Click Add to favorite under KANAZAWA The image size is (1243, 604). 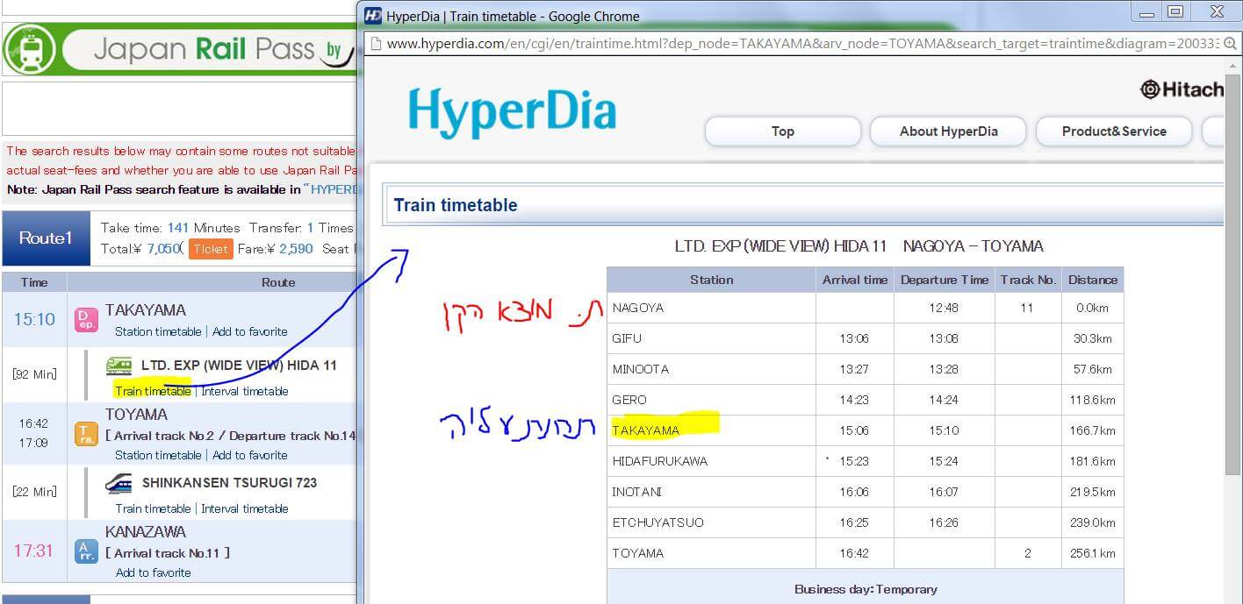click(153, 572)
